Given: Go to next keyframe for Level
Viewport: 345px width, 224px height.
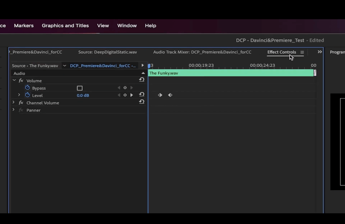Looking at the screenshot, I should (132, 95).
